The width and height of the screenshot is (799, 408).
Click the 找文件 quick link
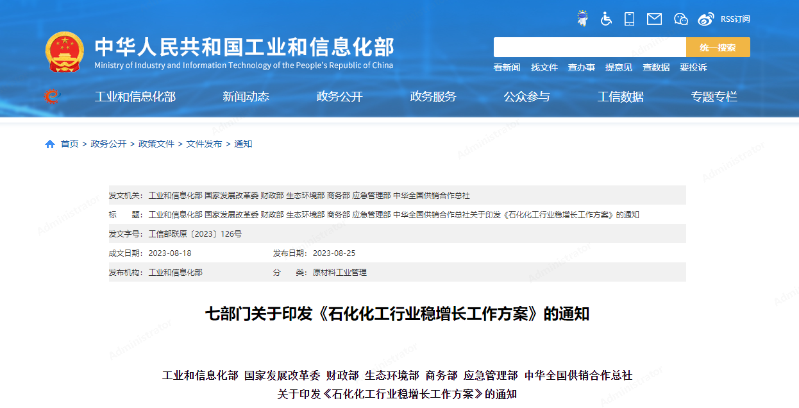[544, 67]
